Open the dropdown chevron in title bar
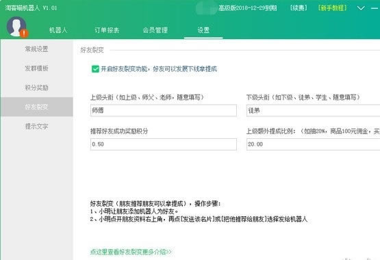The height and width of the screenshot is (260, 380). (x=361, y=8)
